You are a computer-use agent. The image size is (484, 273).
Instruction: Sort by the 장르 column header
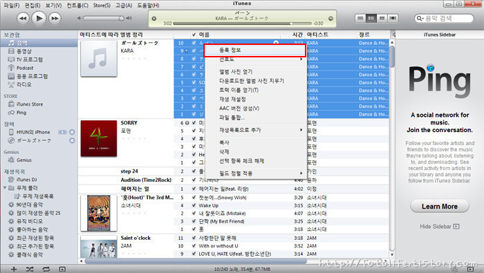point(373,35)
